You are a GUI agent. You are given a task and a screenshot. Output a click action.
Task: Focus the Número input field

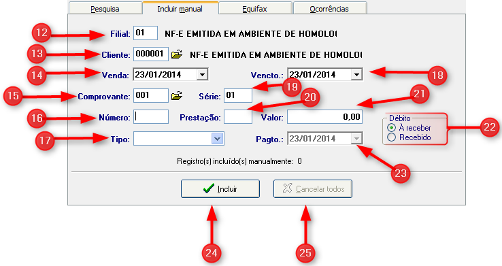pyautogui.click(x=151, y=117)
